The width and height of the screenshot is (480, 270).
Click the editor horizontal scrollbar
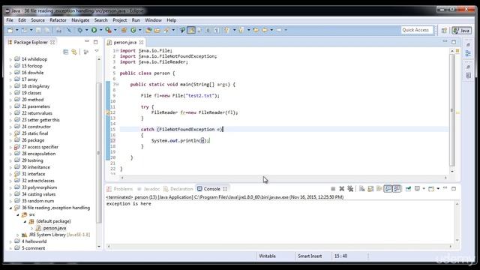point(283,178)
